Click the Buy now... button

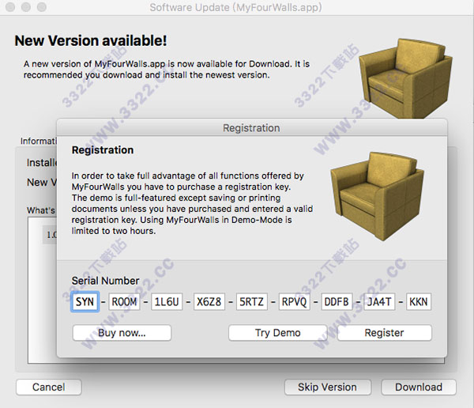pos(122,333)
